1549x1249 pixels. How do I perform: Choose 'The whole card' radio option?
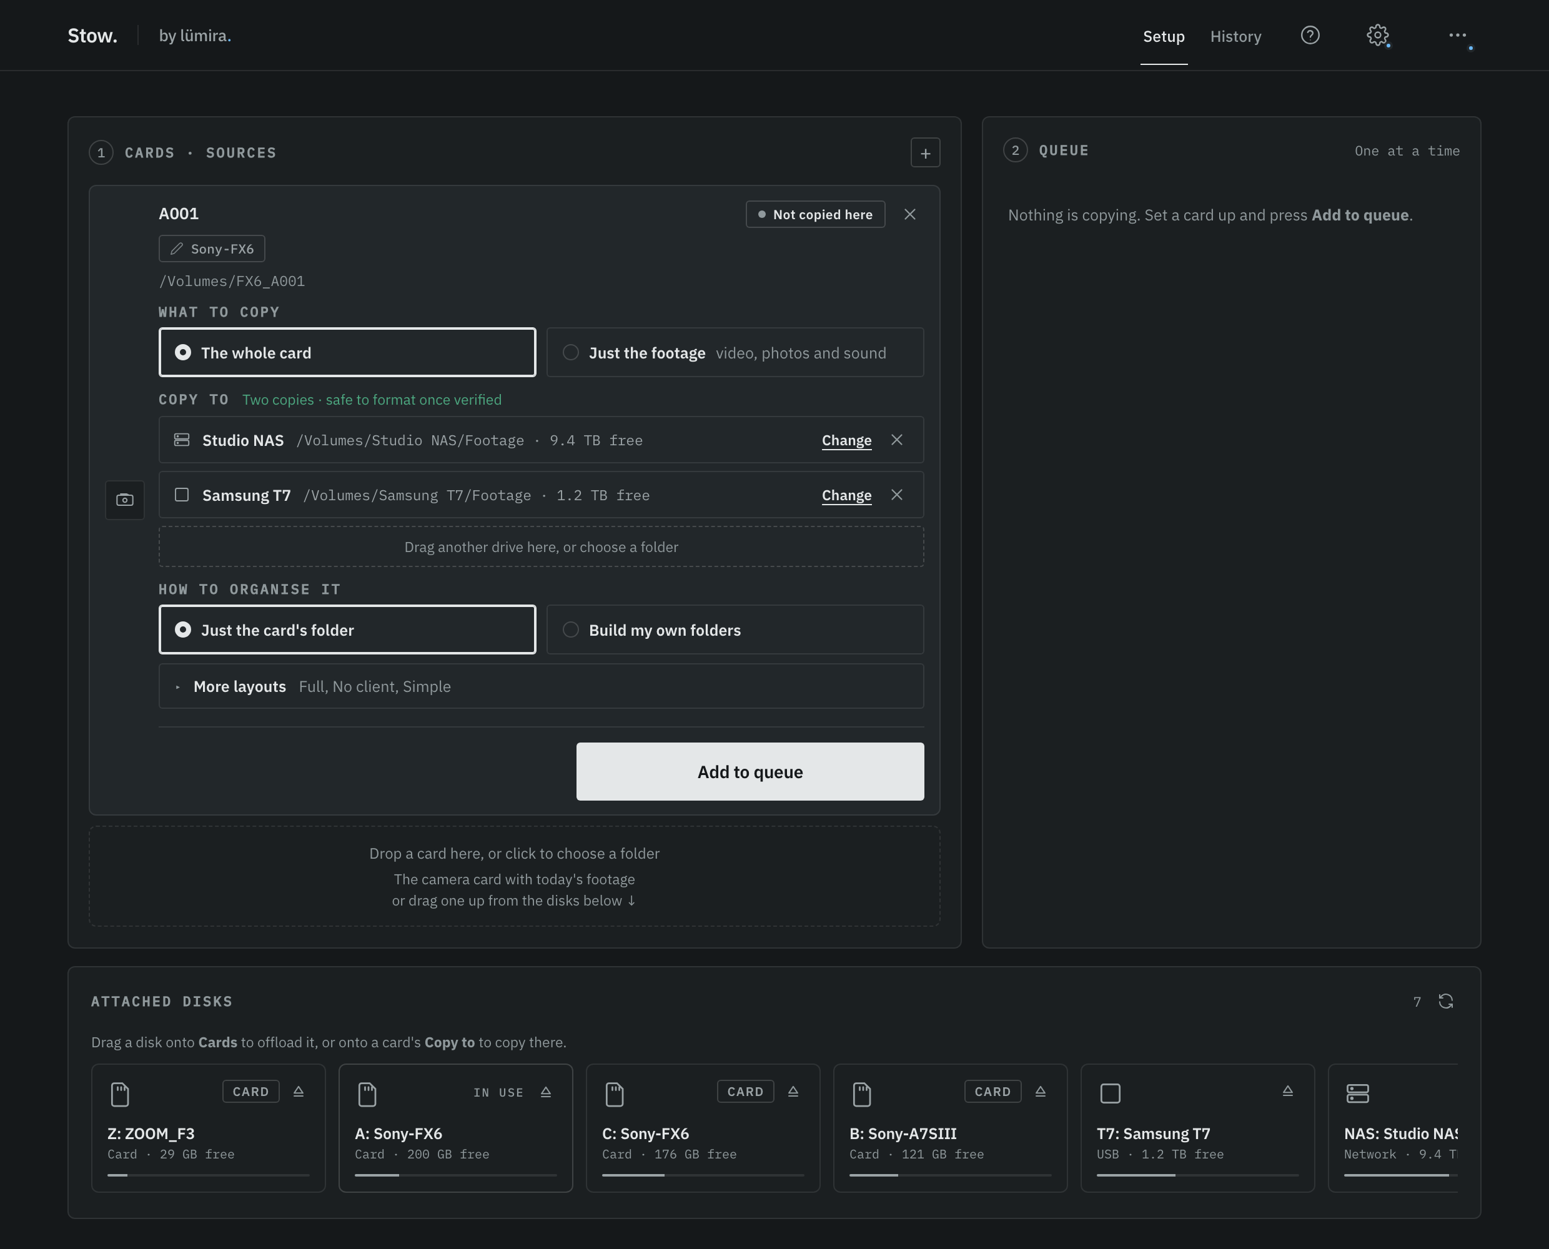(x=347, y=353)
